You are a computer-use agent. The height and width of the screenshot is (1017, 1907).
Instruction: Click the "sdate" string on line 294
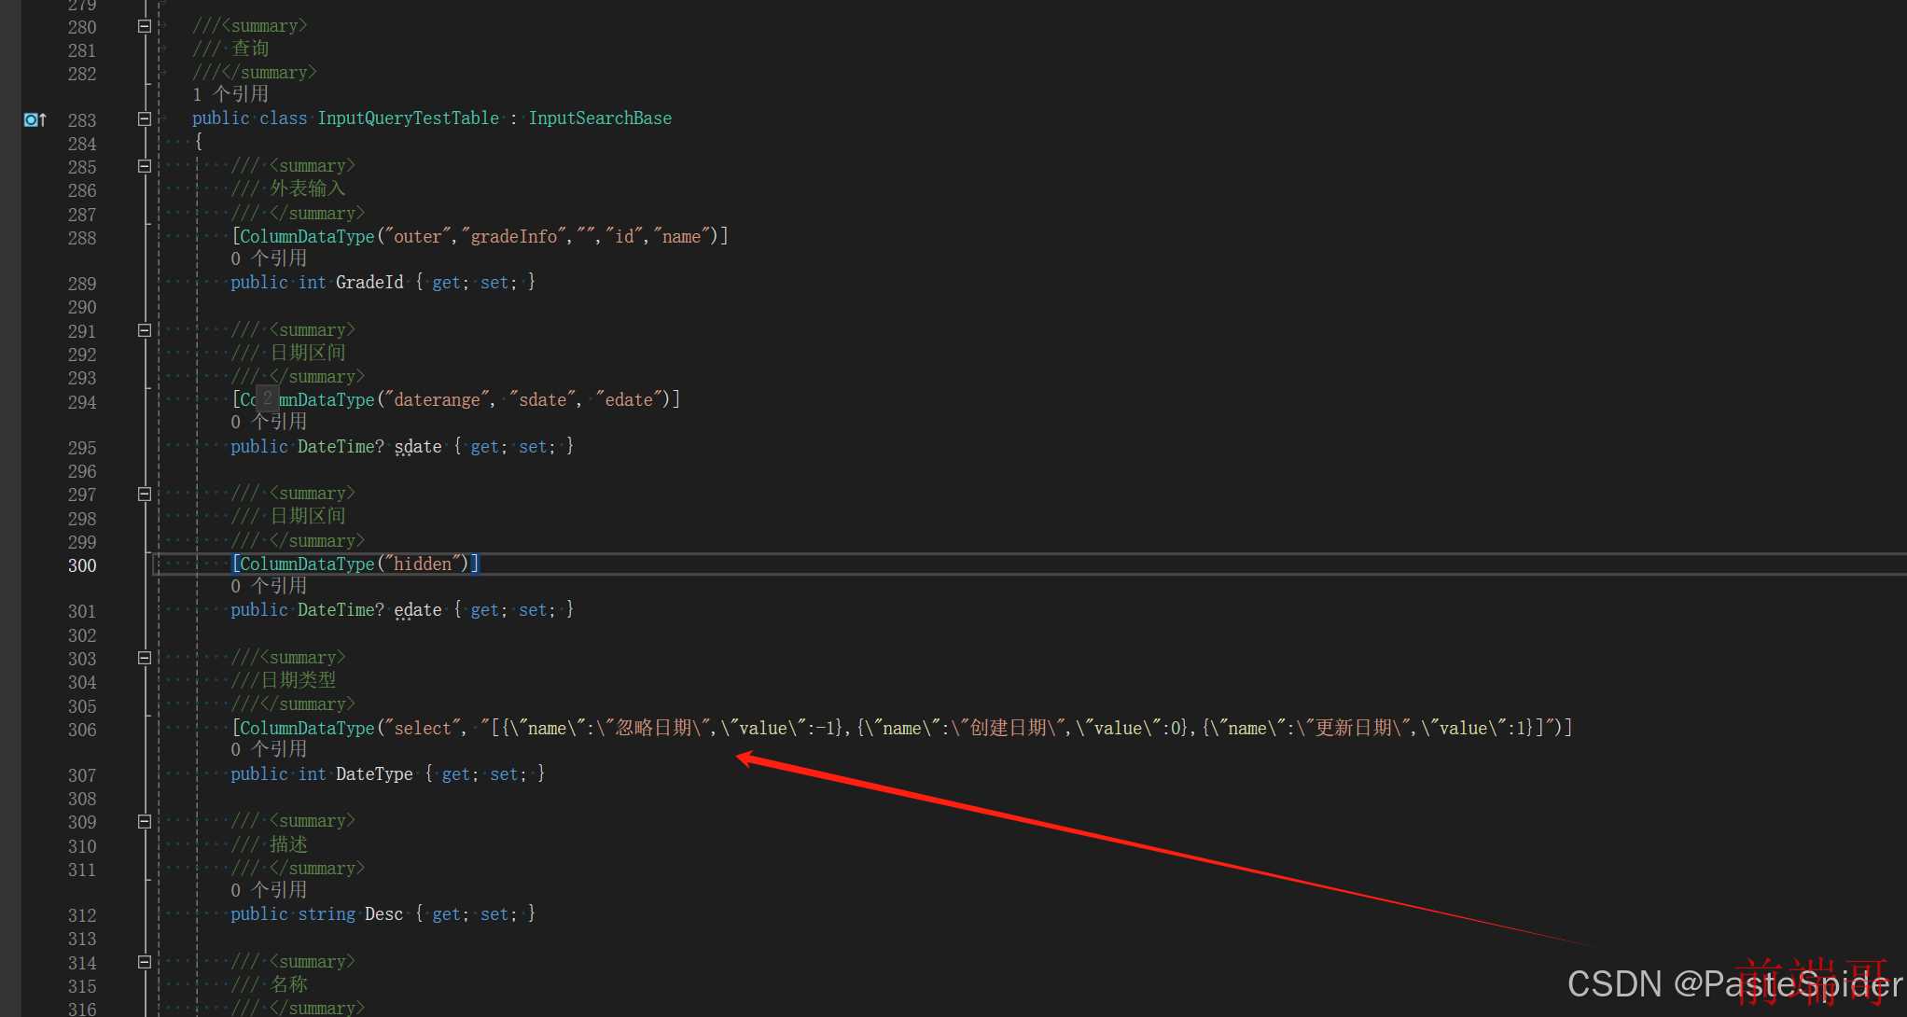(x=543, y=400)
